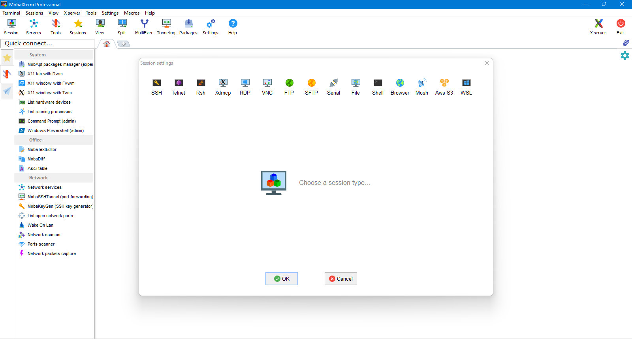Open the Packages toolbar button
632x339 pixels.
[x=188, y=27]
